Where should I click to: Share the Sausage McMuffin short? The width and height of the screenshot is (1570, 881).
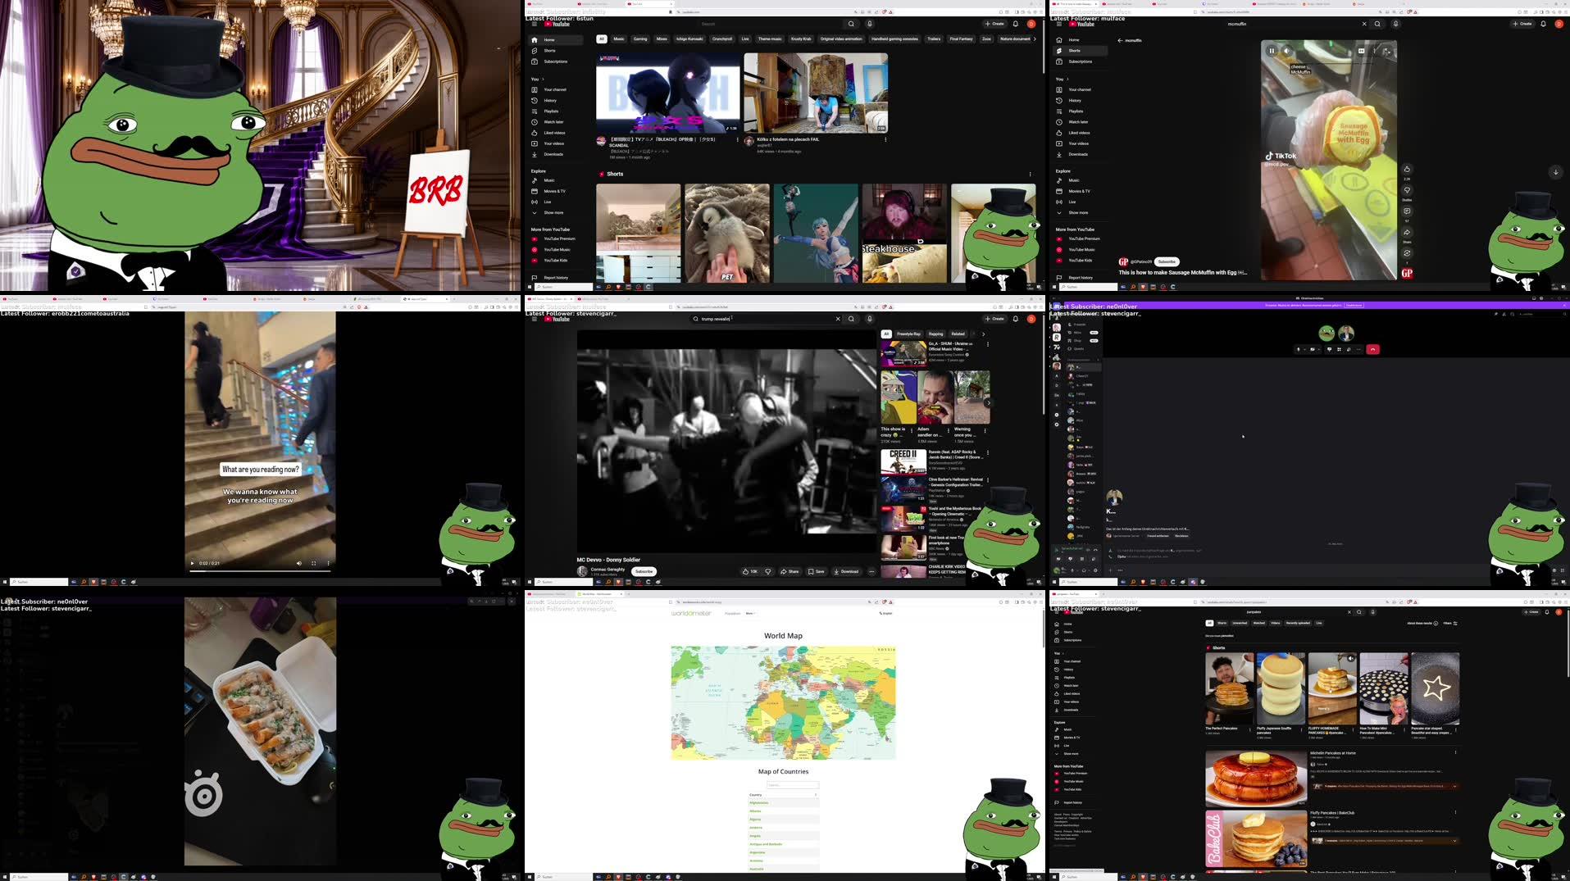pyautogui.click(x=1407, y=233)
